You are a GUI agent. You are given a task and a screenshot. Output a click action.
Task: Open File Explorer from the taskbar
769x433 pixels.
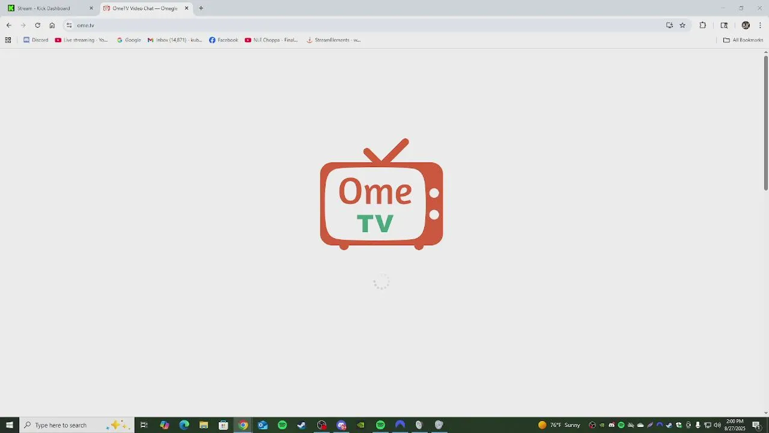(204, 425)
